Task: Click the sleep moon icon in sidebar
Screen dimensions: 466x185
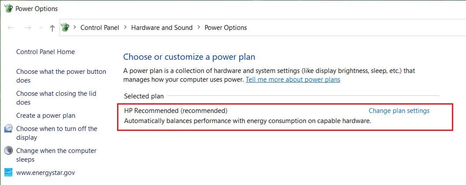Action: [8, 151]
